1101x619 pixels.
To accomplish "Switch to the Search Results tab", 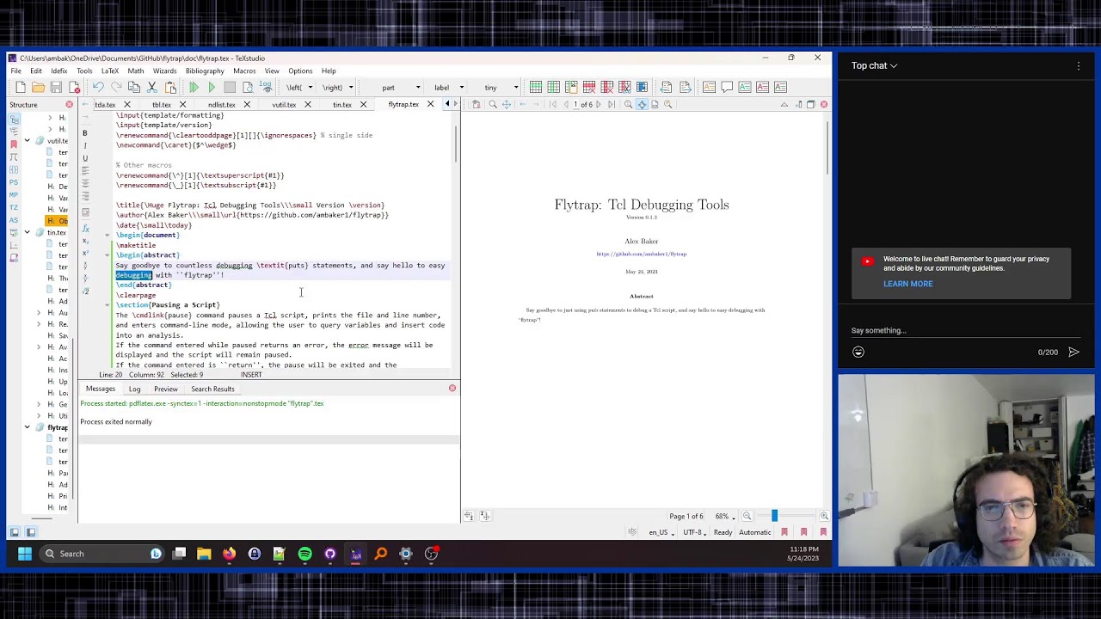I will [x=212, y=389].
